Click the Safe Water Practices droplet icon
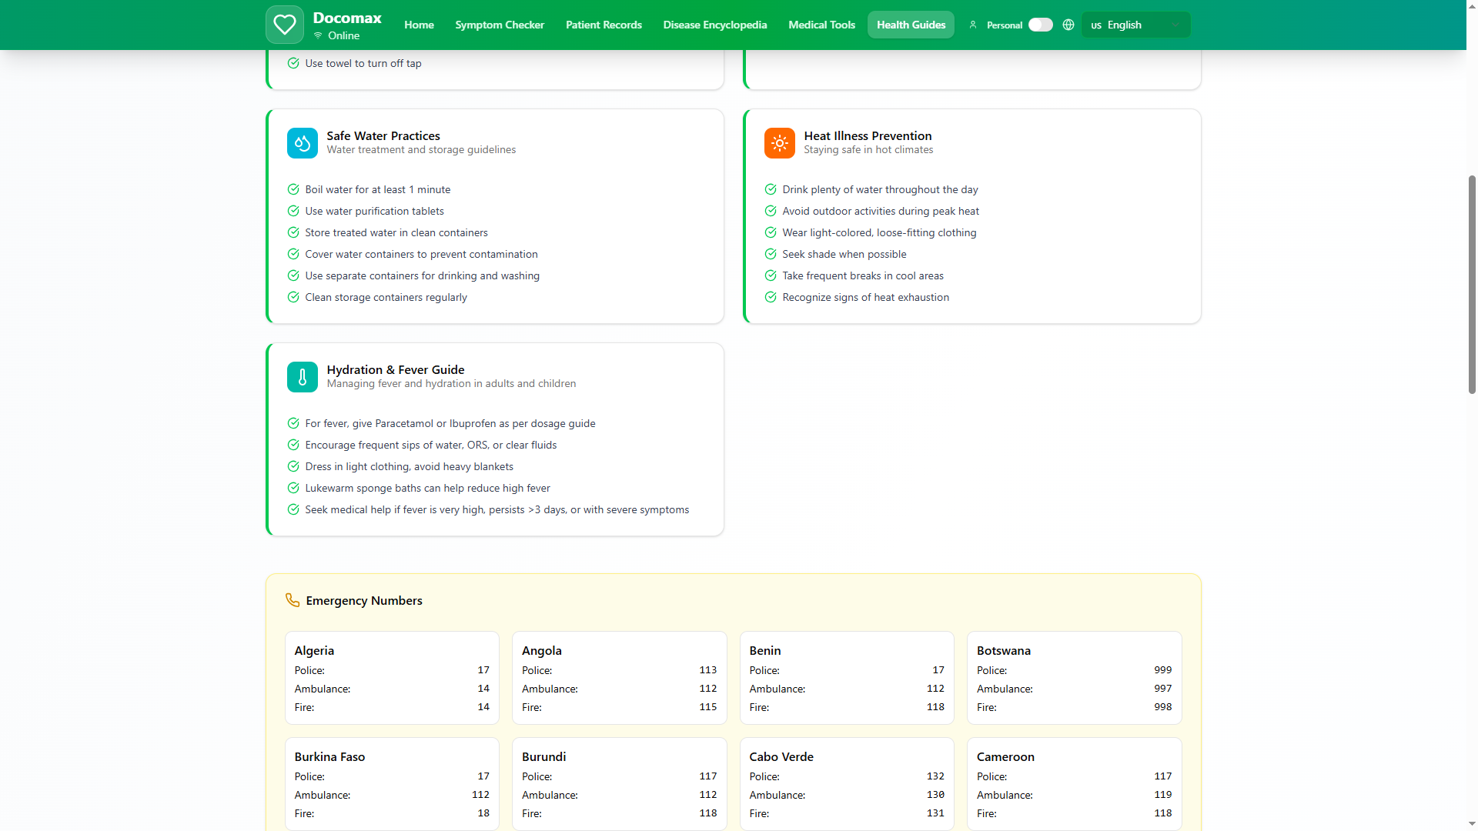 [x=302, y=143]
